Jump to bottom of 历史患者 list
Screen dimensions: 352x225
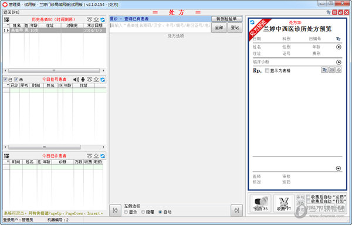tap(96, 20)
